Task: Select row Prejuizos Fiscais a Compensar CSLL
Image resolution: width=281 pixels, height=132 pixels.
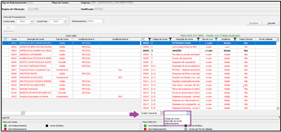Action: coord(71,70)
